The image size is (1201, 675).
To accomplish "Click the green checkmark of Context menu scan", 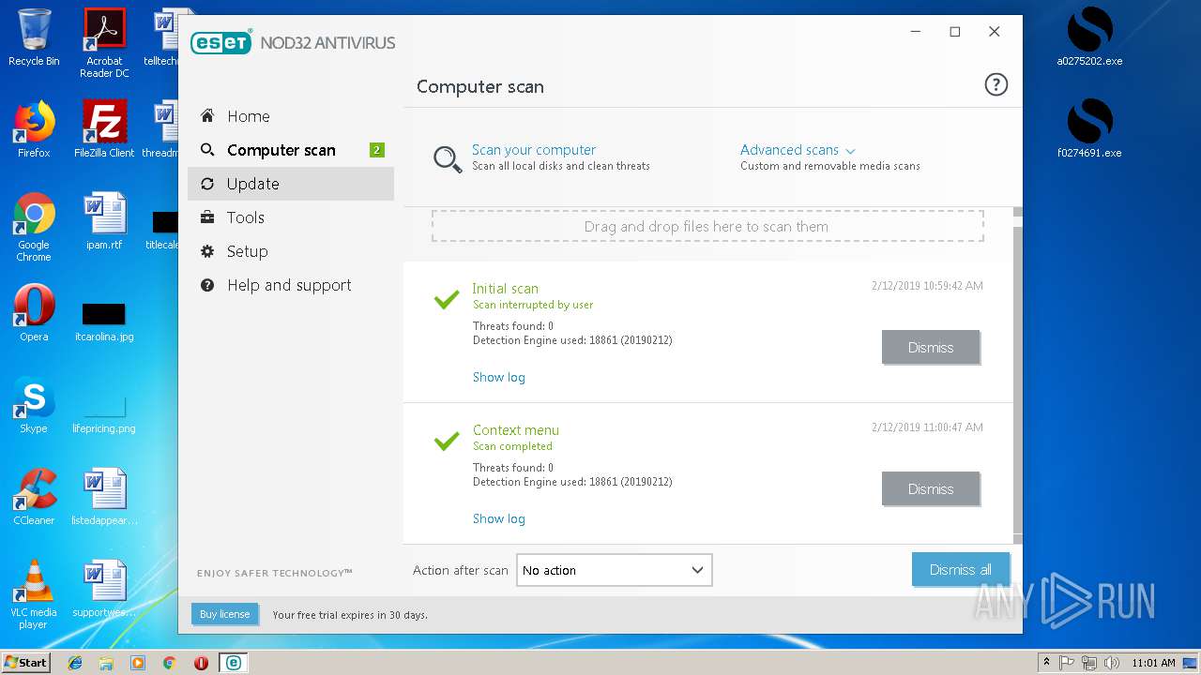I will pyautogui.click(x=447, y=441).
